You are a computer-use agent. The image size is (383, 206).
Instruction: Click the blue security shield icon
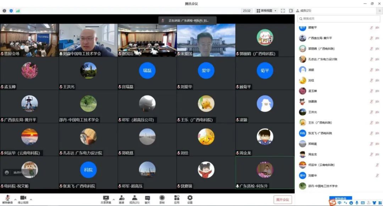(x=11, y=11)
